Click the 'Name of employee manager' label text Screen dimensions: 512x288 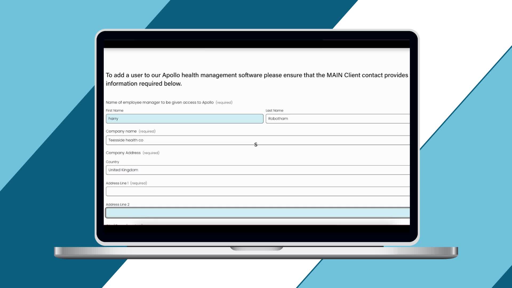(x=160, y=102)
